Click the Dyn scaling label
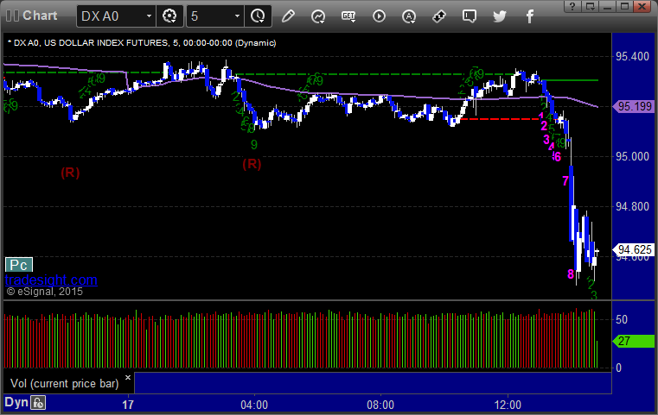This screenshot has height=415, width=658. pyautogui.click(x=16, y=402)
